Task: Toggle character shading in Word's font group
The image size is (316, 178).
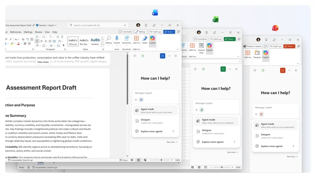Action: (x=25, y=44)
